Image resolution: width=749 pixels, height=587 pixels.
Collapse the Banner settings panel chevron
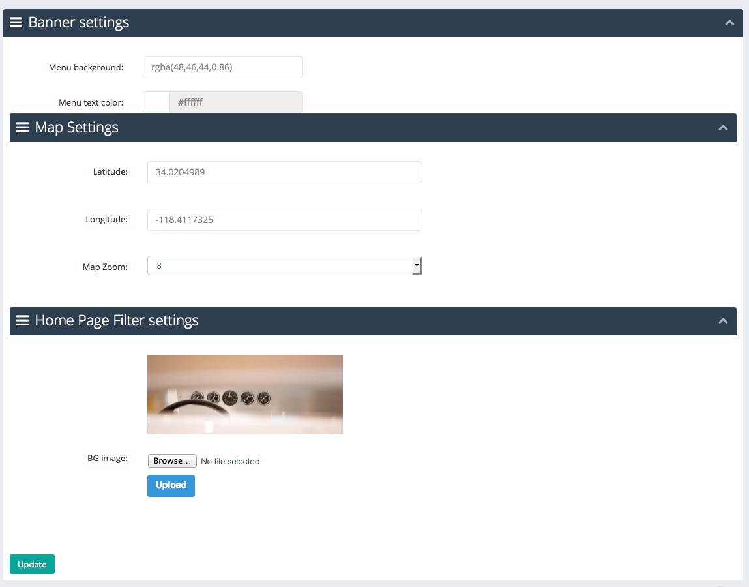pos(729,22)
